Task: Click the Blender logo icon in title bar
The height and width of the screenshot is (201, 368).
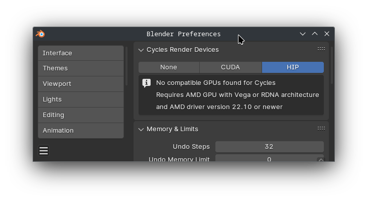Action: (x=40, y=34)
